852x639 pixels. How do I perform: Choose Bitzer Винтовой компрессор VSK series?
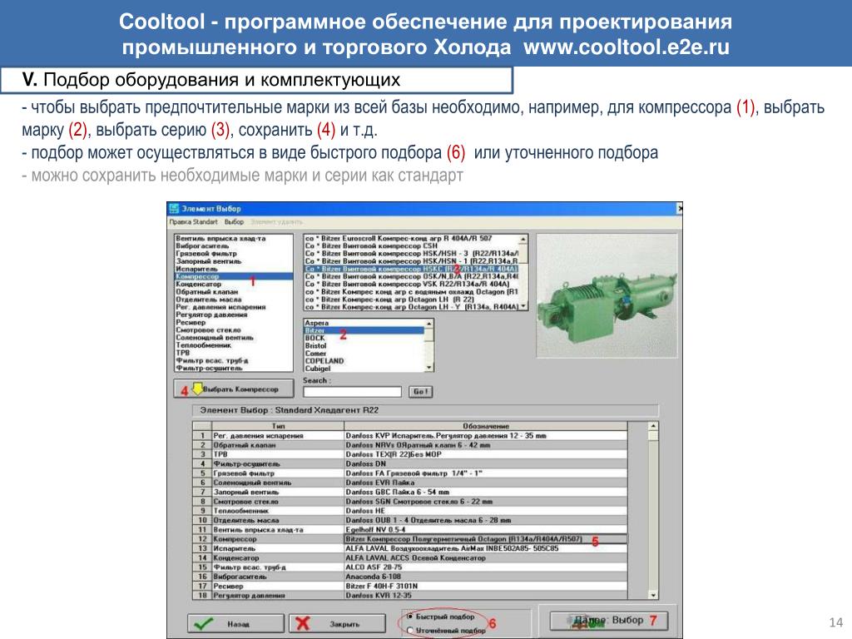[411, 285]
